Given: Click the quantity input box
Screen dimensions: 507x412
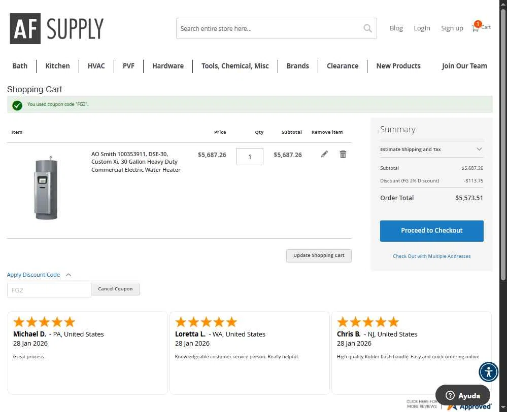Looking at the screenshot, I should click(x=250, y=157).
